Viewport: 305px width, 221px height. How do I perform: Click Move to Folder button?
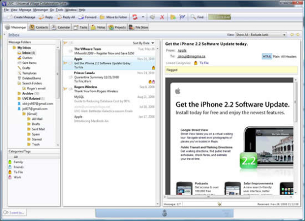tap(114, 17)
